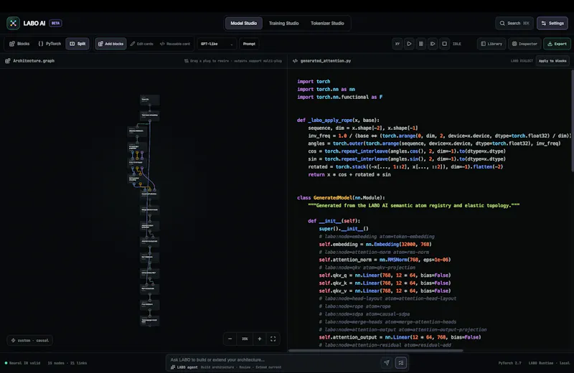Click the play run icon

pyautogui.click(x=409, y=44)
